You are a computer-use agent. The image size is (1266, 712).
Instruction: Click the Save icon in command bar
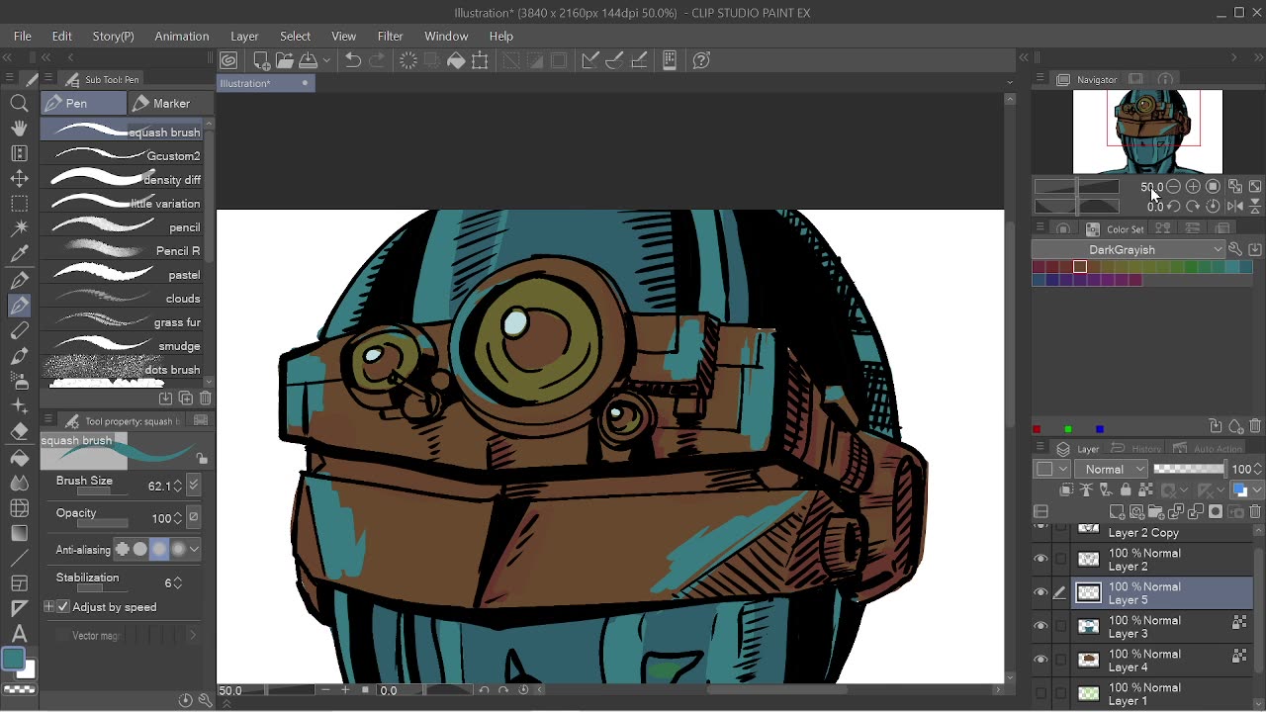308,60
